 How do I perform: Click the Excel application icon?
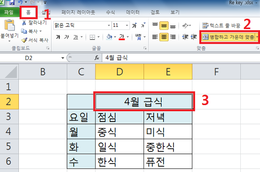(x=2, y=2)
